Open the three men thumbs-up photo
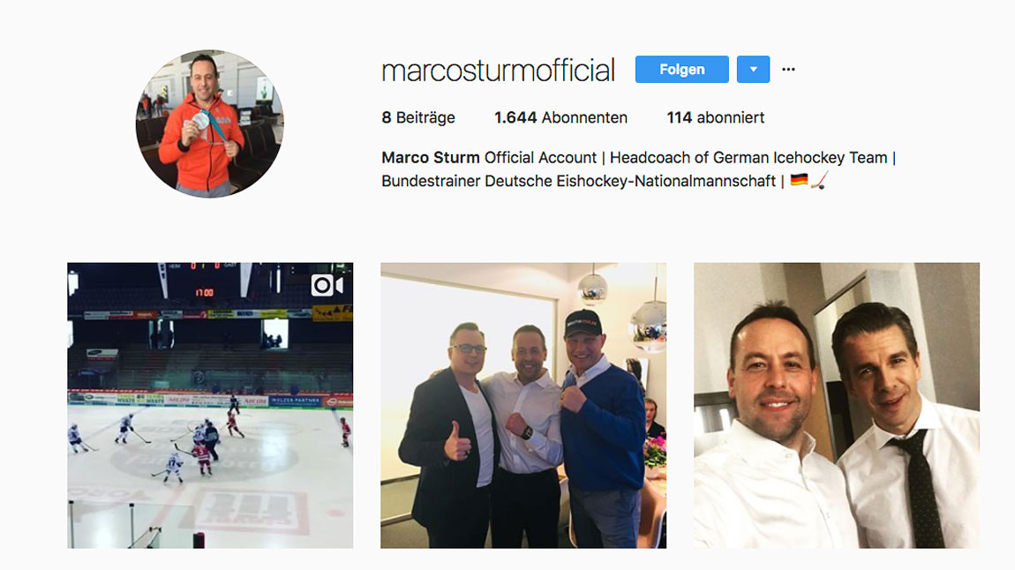 [x=523, y=406]
